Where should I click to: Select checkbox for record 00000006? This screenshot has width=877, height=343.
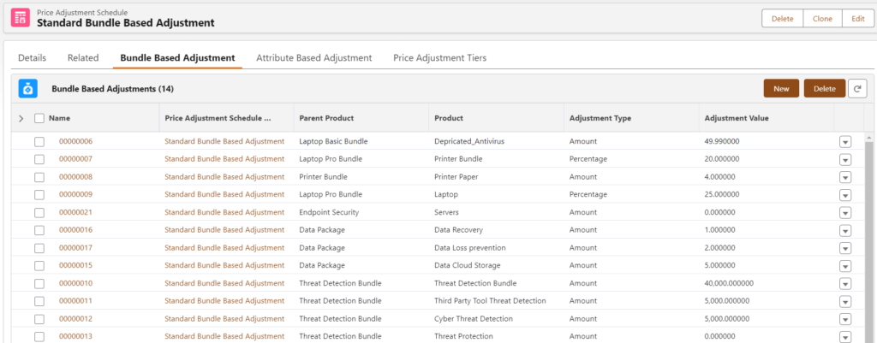coord(39,141)
